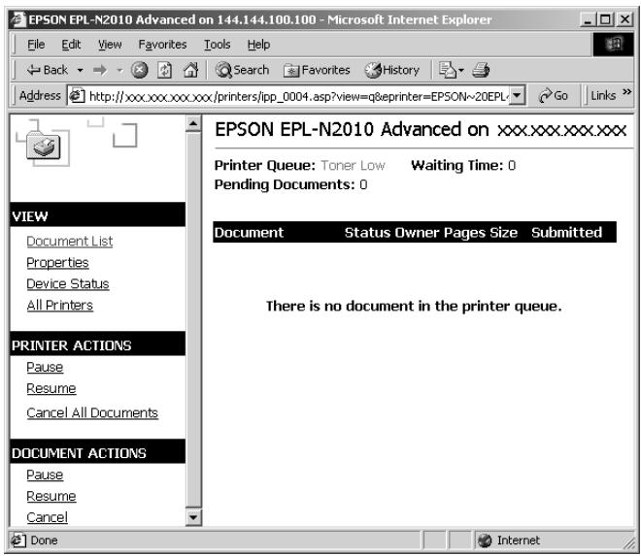Open the History toolbar button
This screenshot has width=641, height=556.
tap(392, 70)
